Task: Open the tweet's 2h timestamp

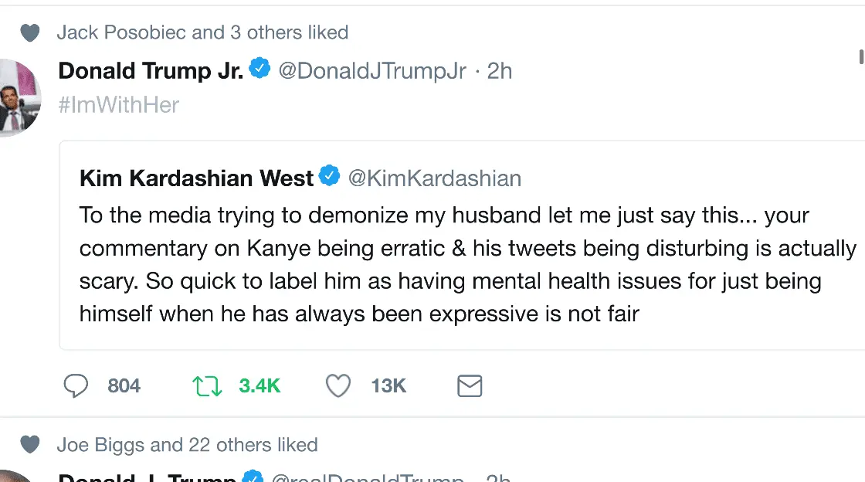Action: [x=500, y=71]
